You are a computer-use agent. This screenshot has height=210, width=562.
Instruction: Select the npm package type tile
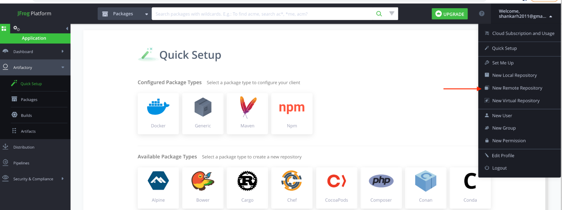[x=292, y=113]
